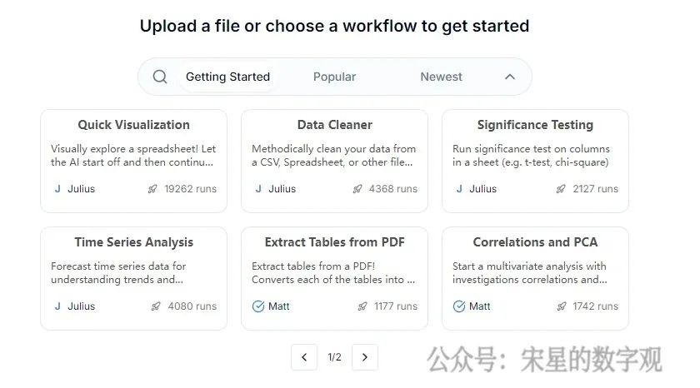
Task: Click the rocket icon beside 4368 runs
Action: click(357, 189)
